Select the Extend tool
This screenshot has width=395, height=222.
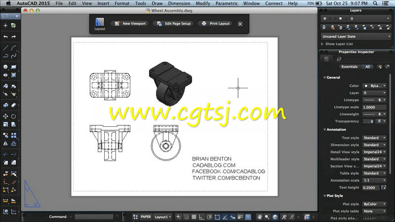click(14, 154)
